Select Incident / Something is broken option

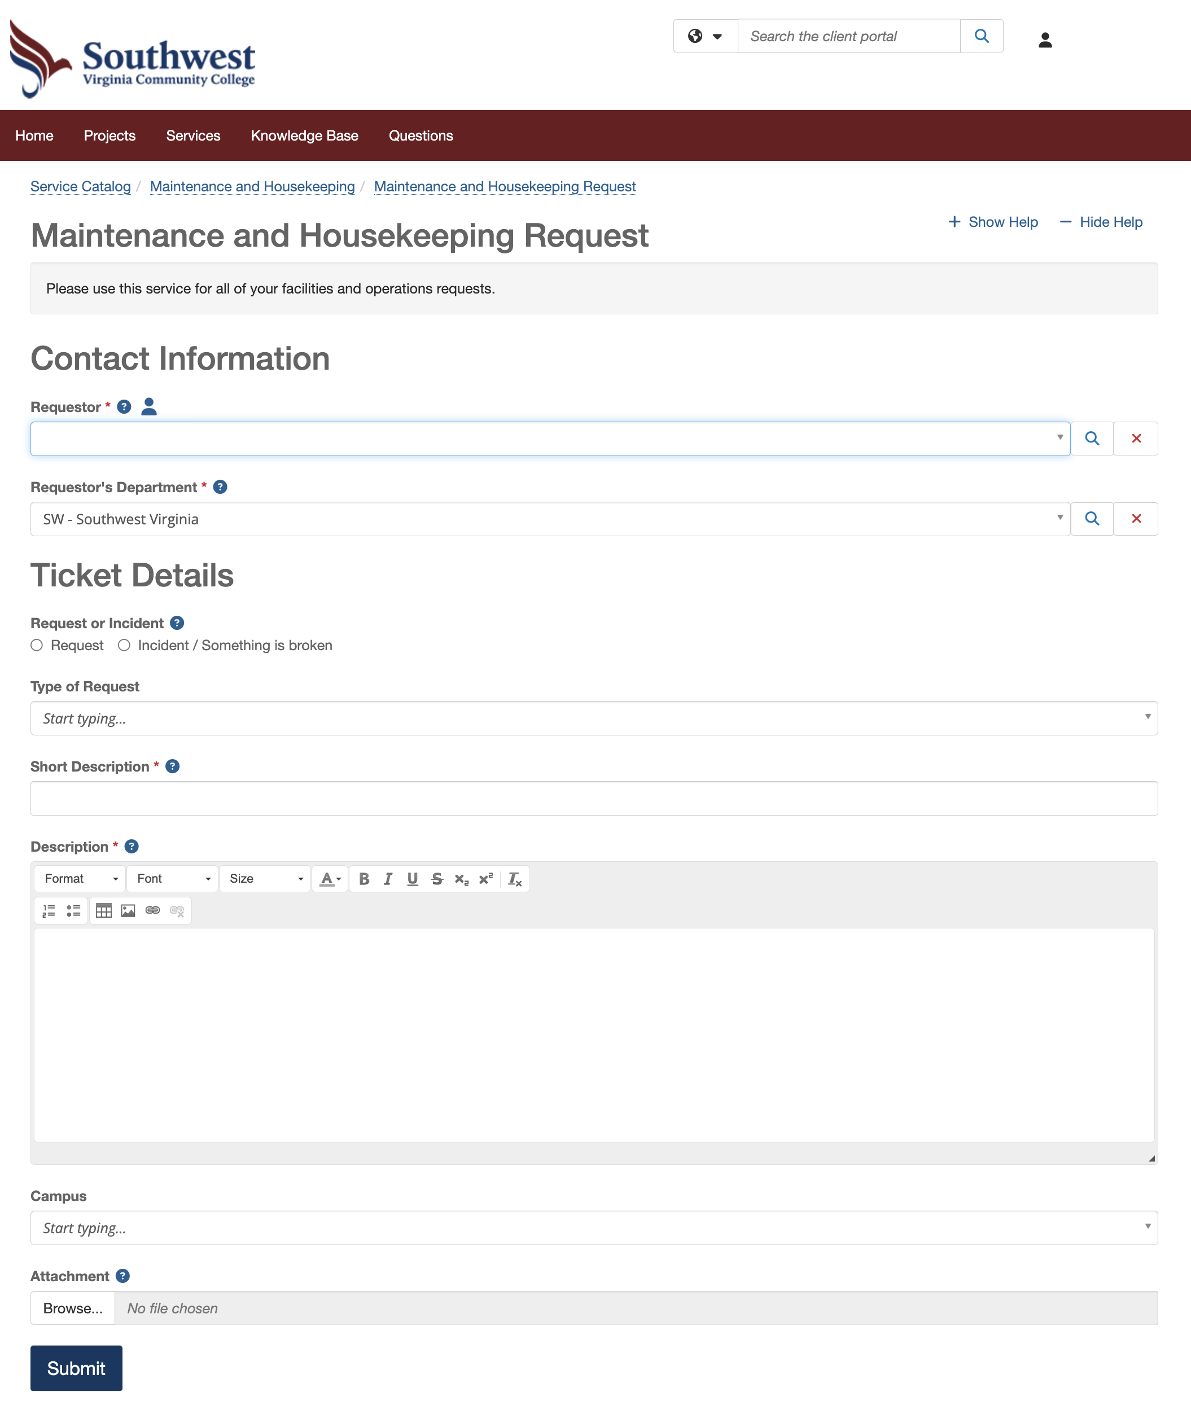[x=124, y=646]
